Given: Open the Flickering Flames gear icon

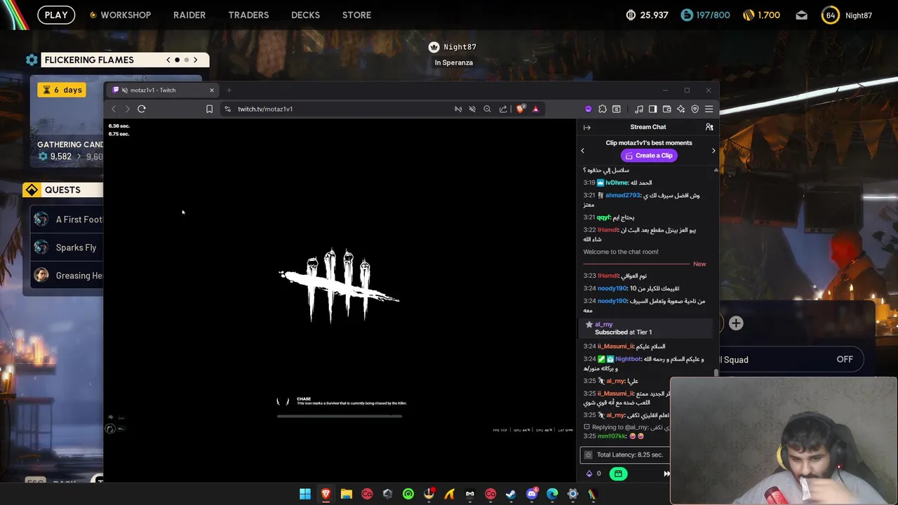Looking at the screenshot, I should point(32,60).
